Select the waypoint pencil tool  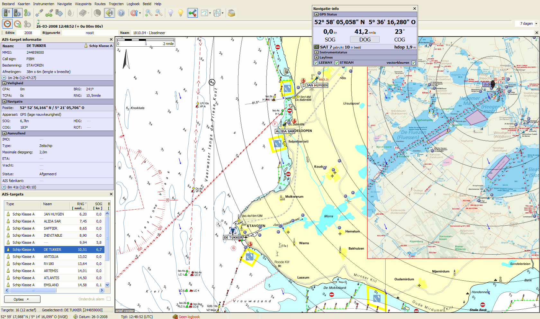click(x=39, y=13)
